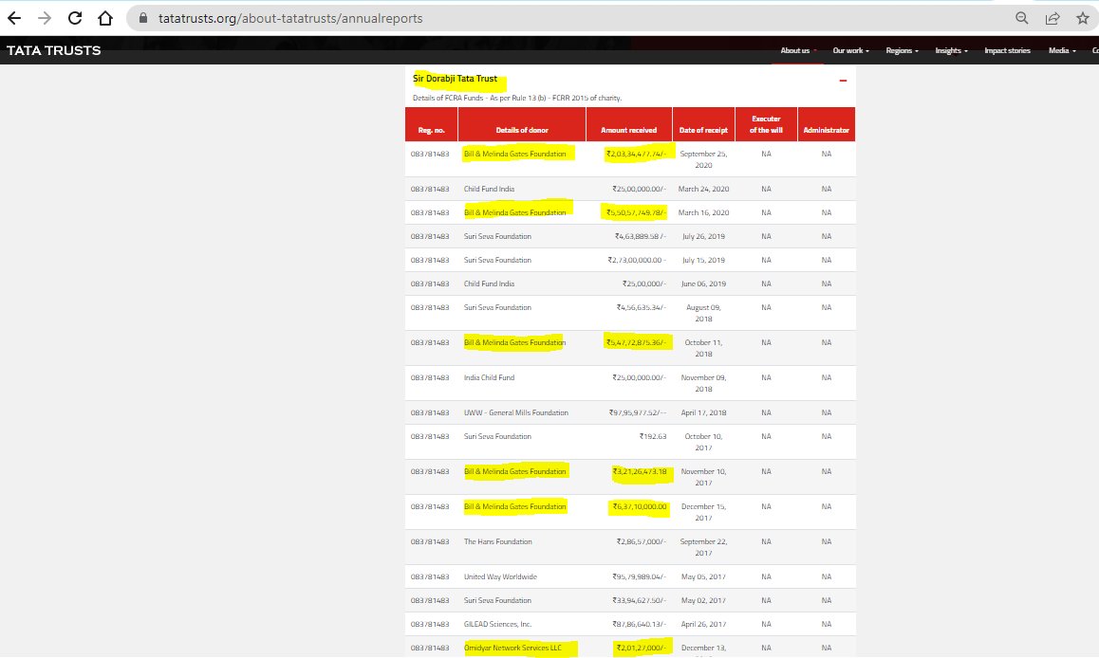
Task: Click the Executer of the will header
Action: click(766, 124)
